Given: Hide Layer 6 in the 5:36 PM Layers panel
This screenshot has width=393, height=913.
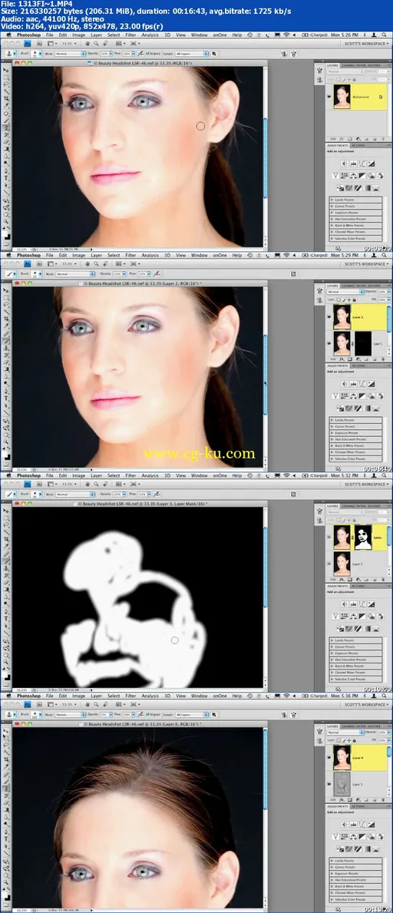Looking at the screenshot, I should pyautogui.click(x=330, y=757).
